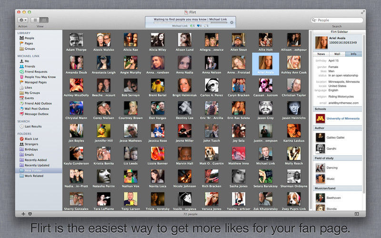This screenshot has height=238, width=381.
Task: Click the '72 people' status text
Action: (x=190, y=214)
